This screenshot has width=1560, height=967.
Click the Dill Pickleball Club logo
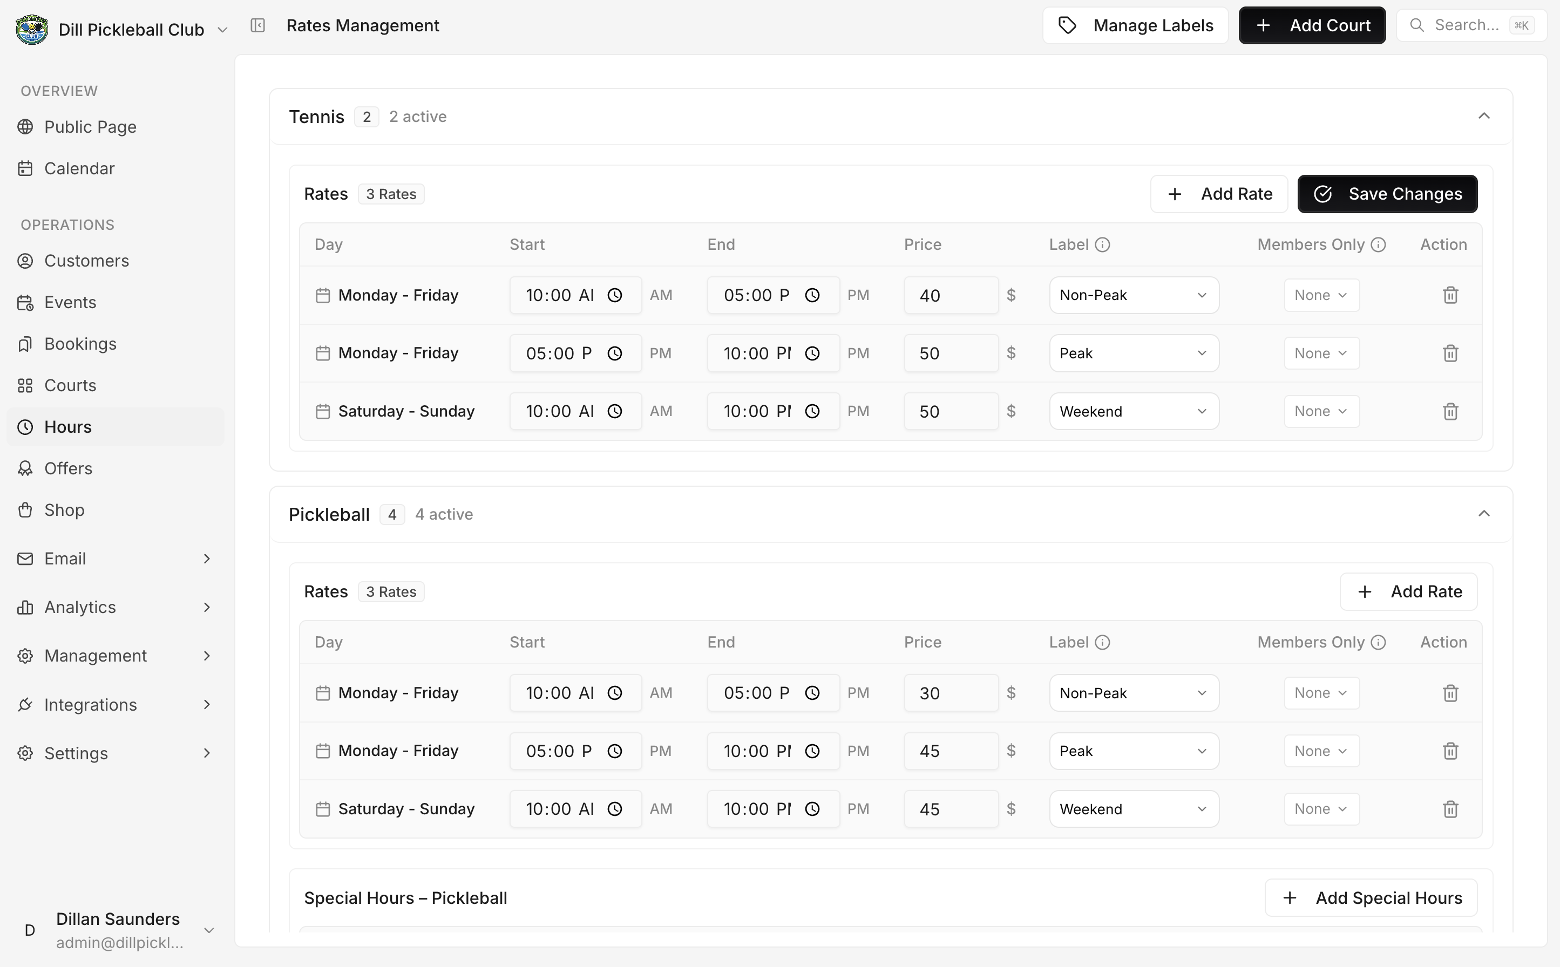tap(32, 30)
